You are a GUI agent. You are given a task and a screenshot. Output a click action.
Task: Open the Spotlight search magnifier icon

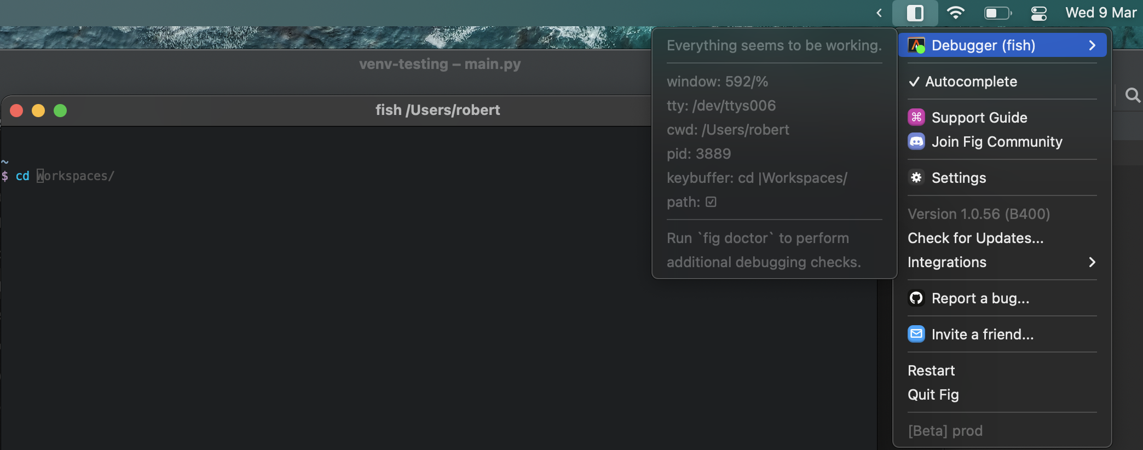pos(1133,95)
